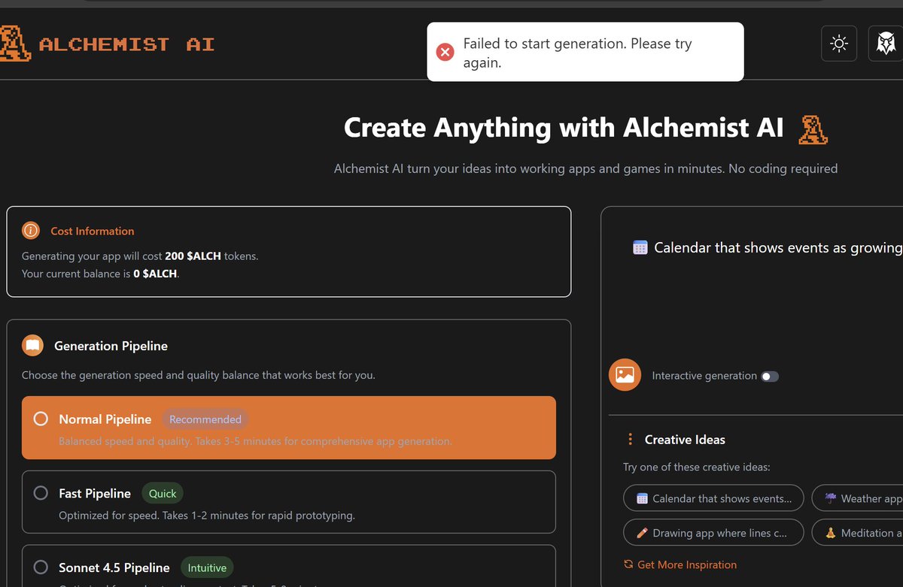
Task: Click the Generation Pipeline heading
Action: 111,346
